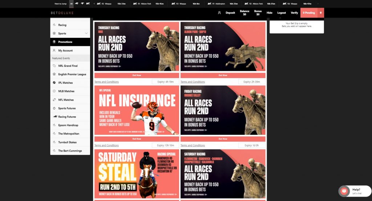Click the My Account person icon
The image size is (372, 201).
[54, 51]
